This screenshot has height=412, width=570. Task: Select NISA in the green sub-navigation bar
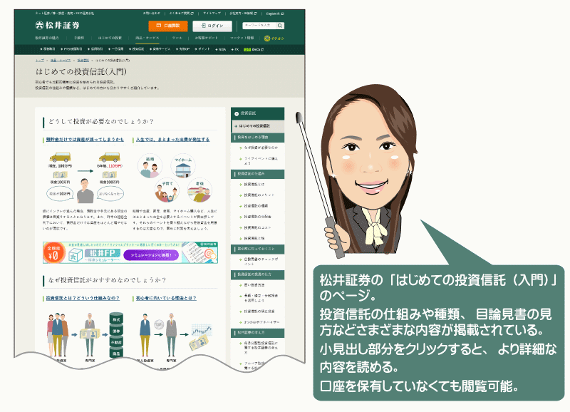click(220, 49)
